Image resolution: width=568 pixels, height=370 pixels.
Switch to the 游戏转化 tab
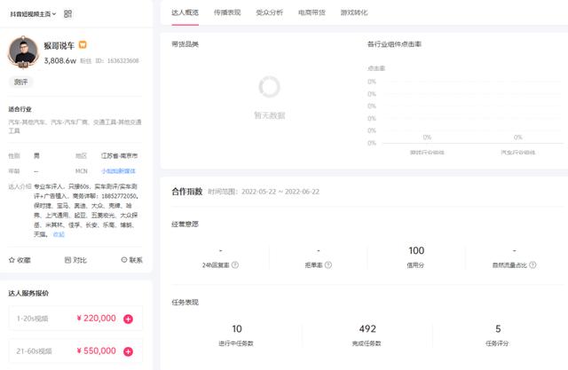354,12
